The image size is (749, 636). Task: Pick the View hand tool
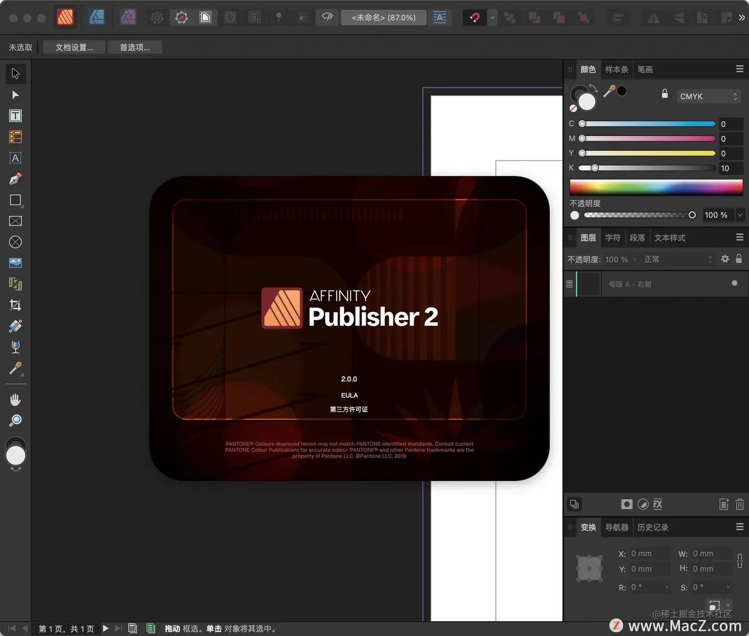(15, 400)
